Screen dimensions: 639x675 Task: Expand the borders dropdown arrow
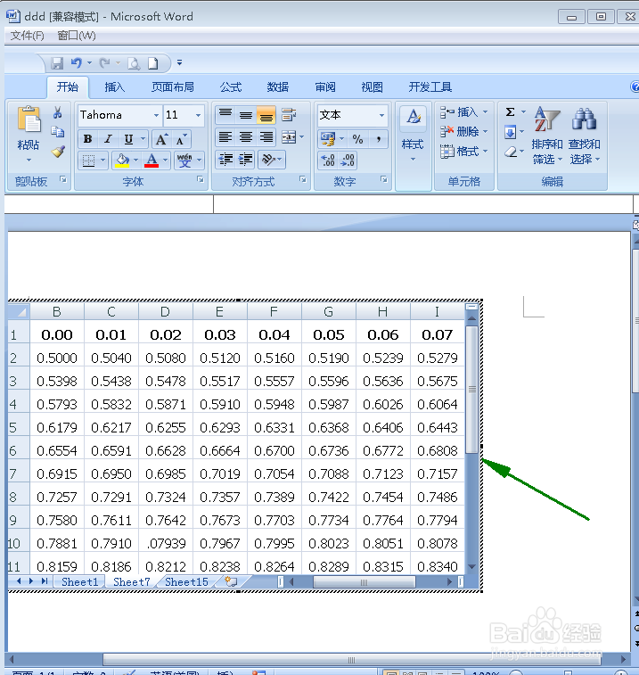[102, 161]
